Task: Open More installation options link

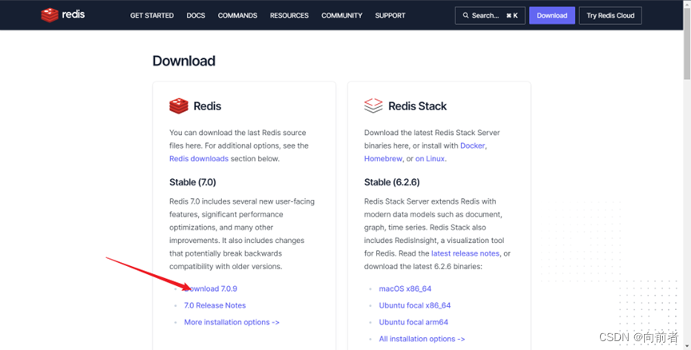Action: coord(232,322)
